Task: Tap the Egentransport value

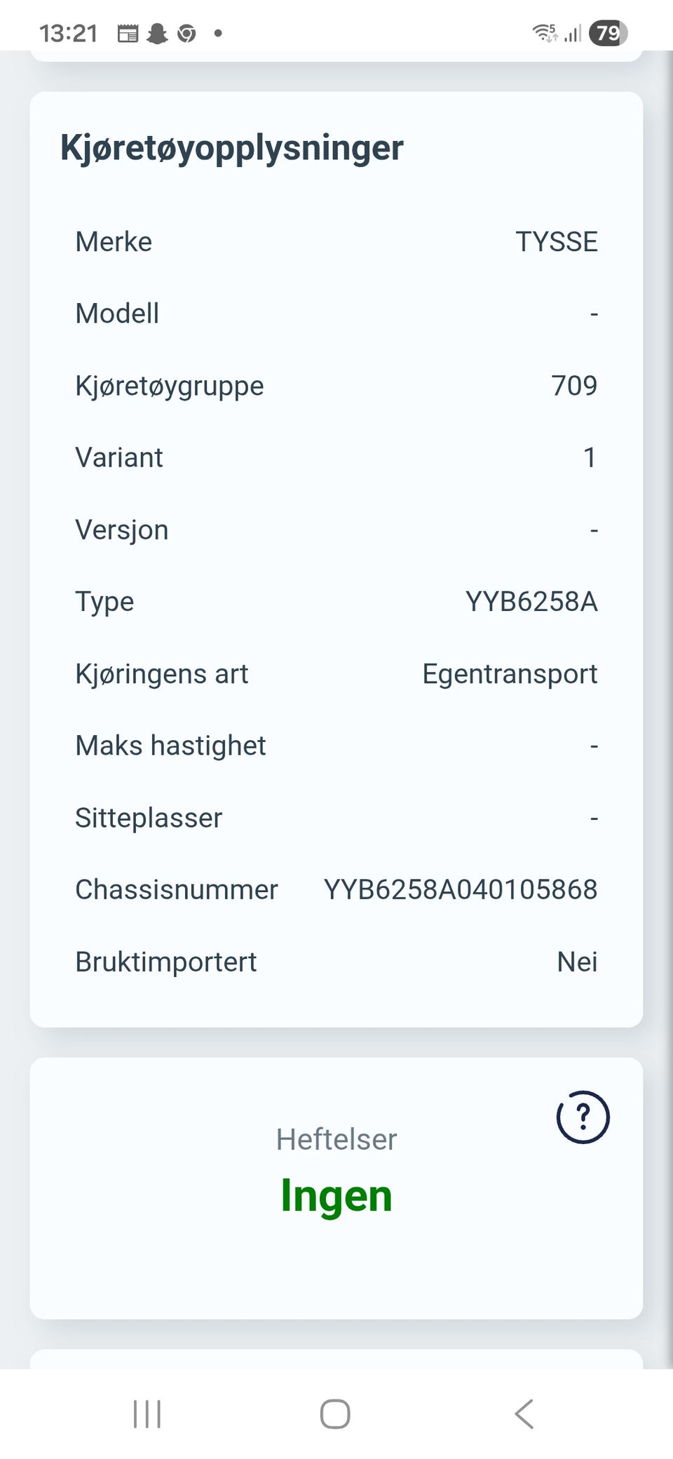Action: coord(510,674)
